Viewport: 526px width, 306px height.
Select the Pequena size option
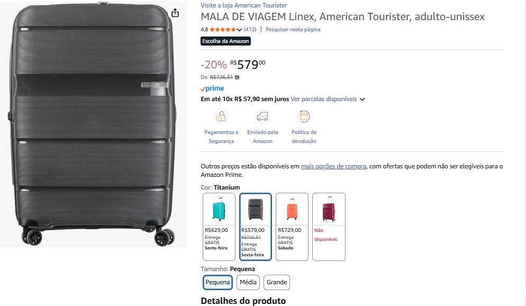click(217, 282)
